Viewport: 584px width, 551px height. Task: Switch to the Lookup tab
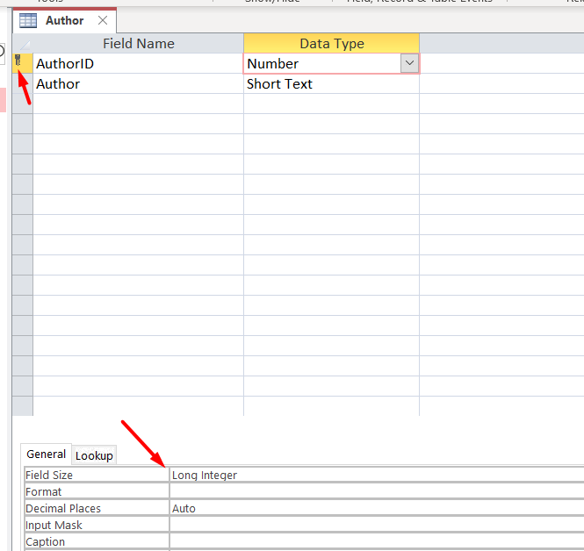point(94,455)
